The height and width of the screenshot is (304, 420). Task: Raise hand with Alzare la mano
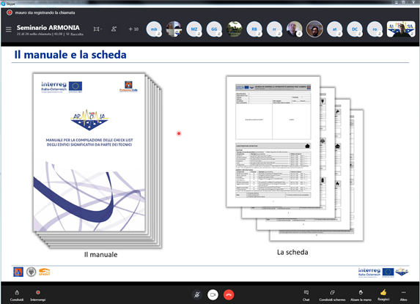[361, 295]
